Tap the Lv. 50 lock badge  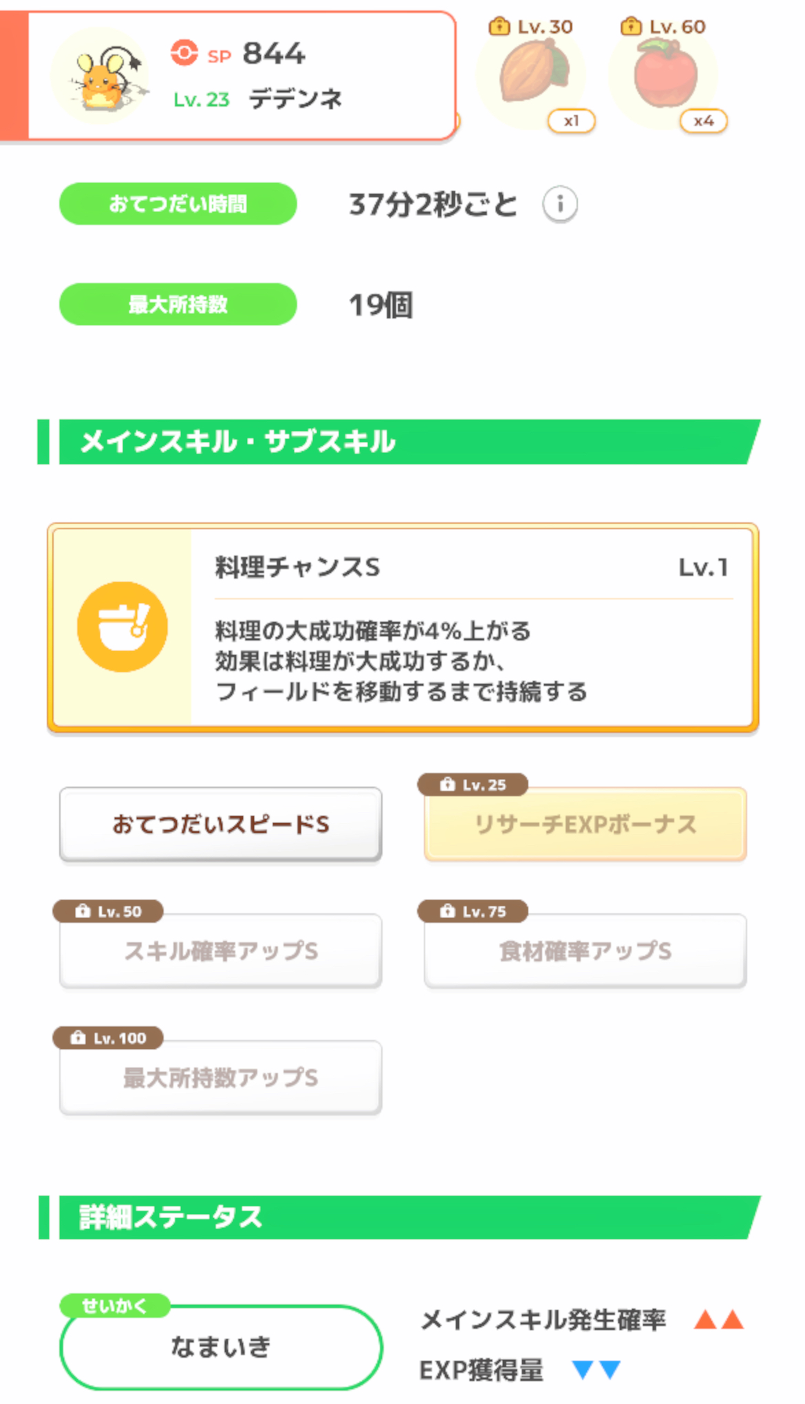(x=109, y=911)
